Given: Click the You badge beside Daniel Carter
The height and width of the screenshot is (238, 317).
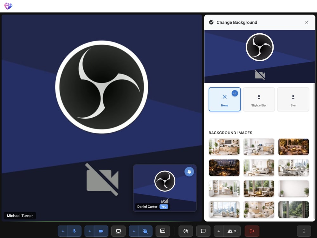Looking at the screenshot, I should click(164, 207).
